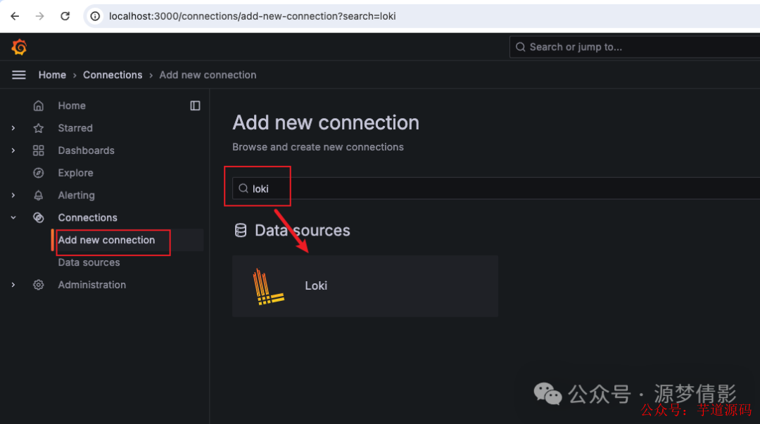Open Administration in the sidebar
Viewport: 760px width, 424px height.
point(92,285)
